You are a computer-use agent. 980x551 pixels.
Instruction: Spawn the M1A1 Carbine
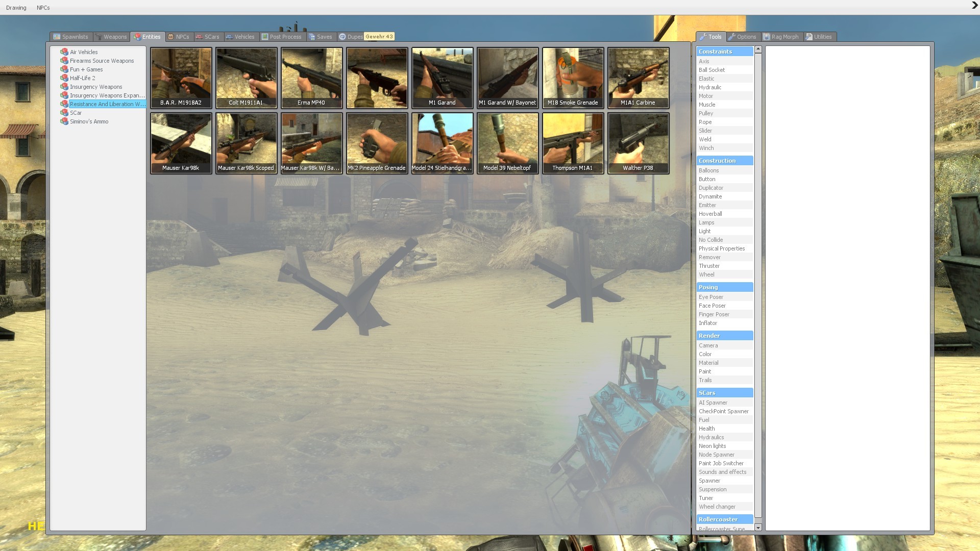coord(639,78)
